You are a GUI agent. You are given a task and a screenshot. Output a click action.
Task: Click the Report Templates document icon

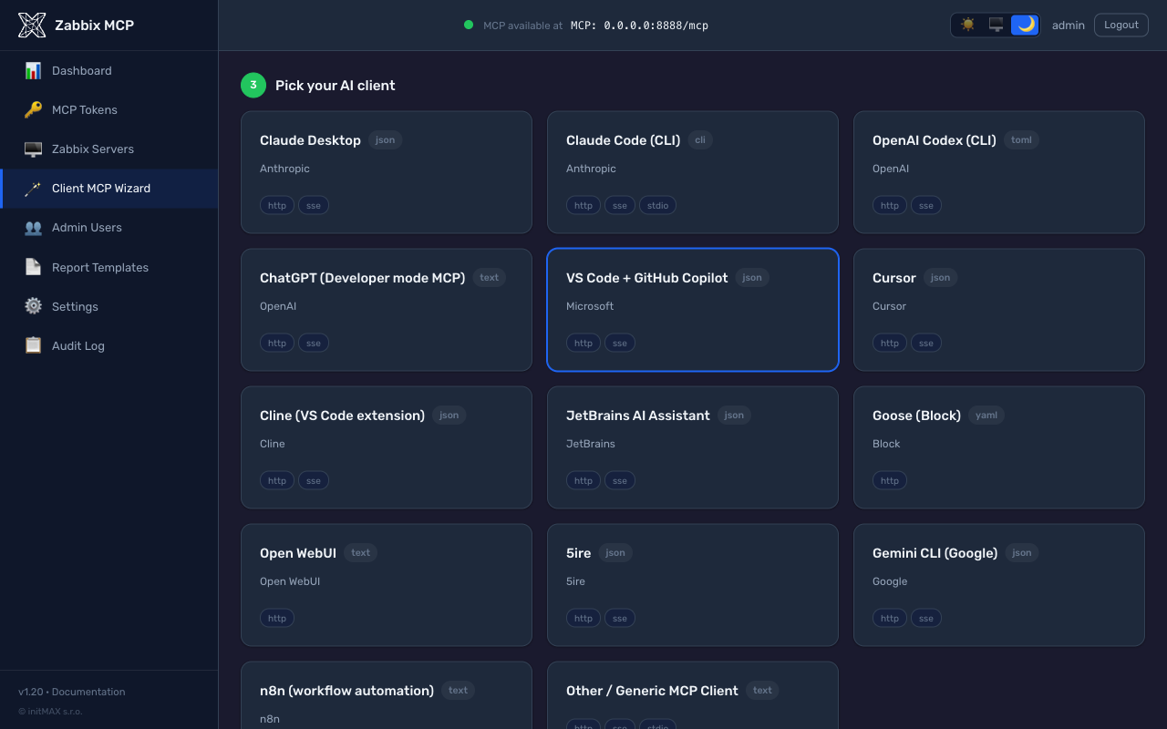33,267
